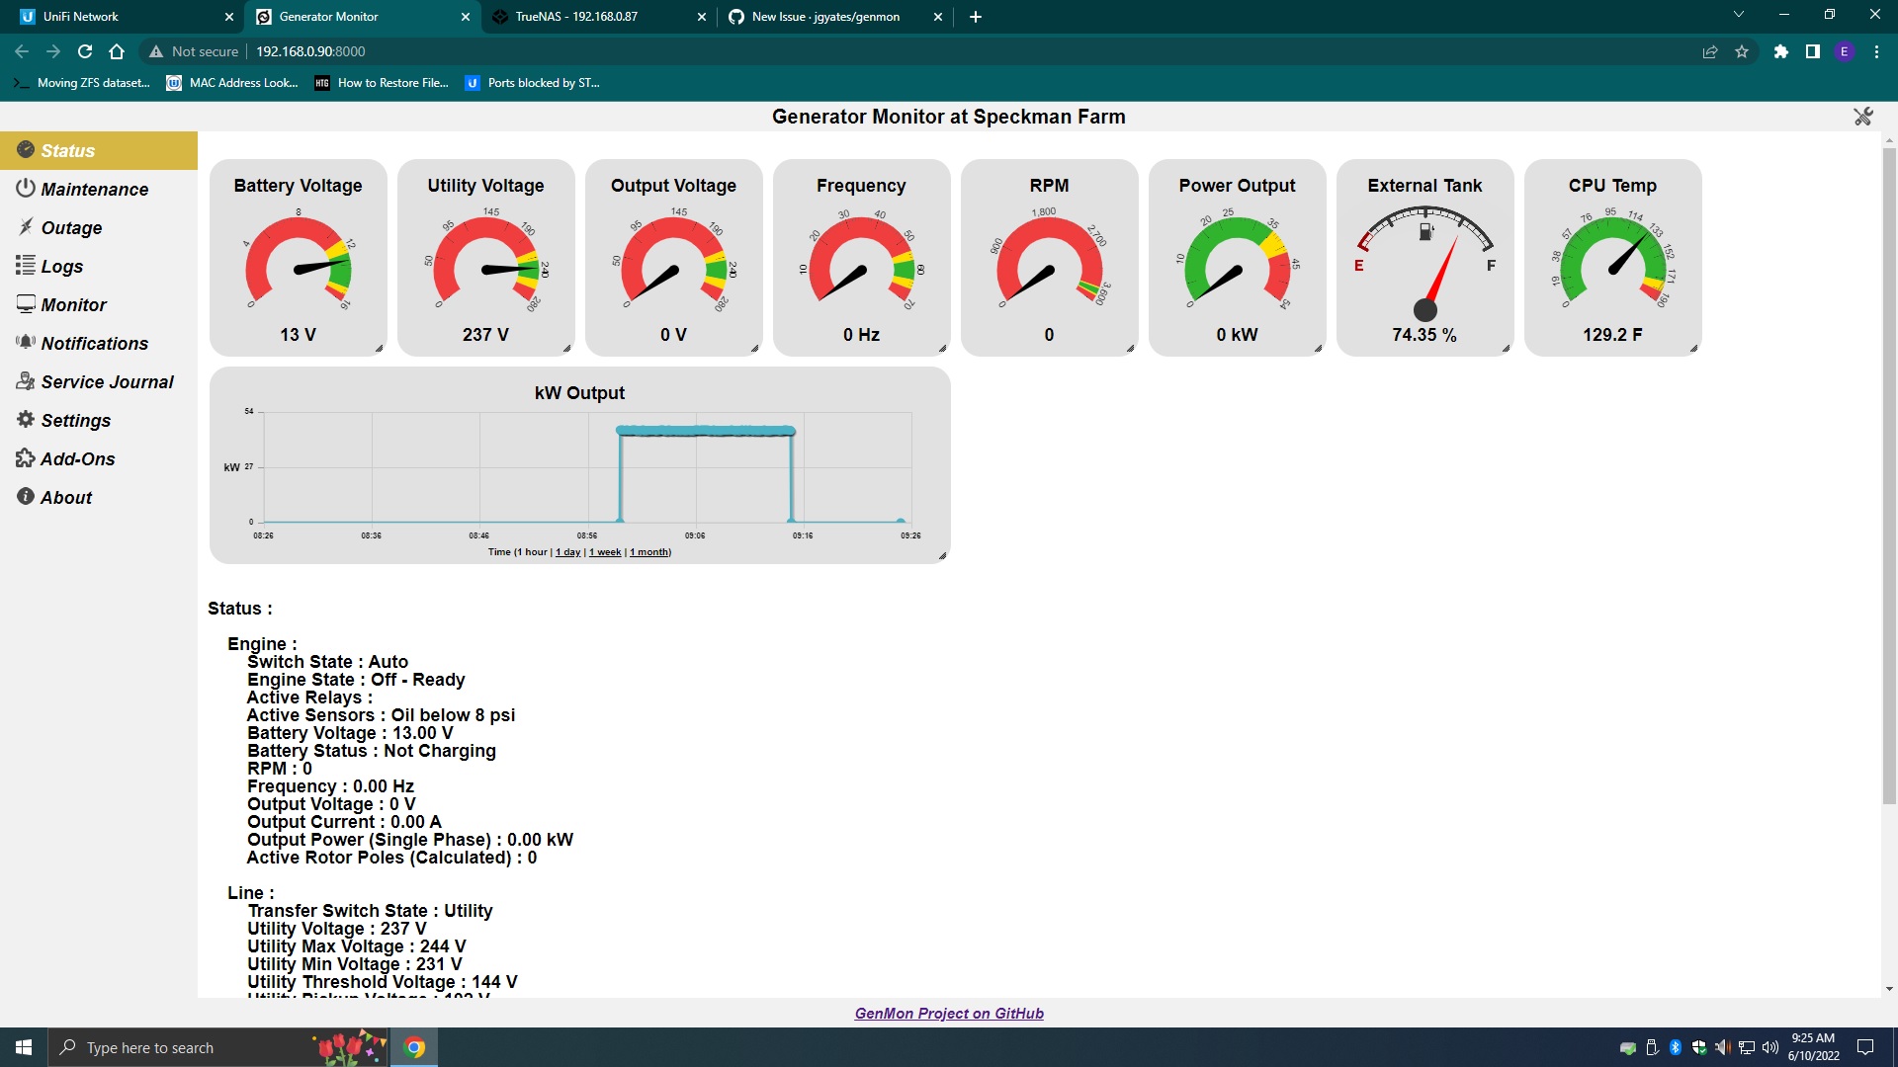Open the tab search chevron dropdown
The width and height of the screenshot is (1898, 1067).
click(1738, 16)
